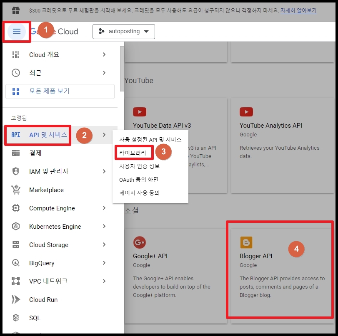The height and width of the screenshot is (336, 338).
Task: Click the Cloud Storage bucket icon
Action: click(x=16, y=245)
